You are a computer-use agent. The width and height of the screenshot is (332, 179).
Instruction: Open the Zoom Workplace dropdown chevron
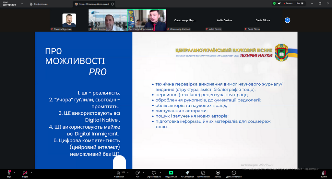pyautogui.click(x=22, y=4)
